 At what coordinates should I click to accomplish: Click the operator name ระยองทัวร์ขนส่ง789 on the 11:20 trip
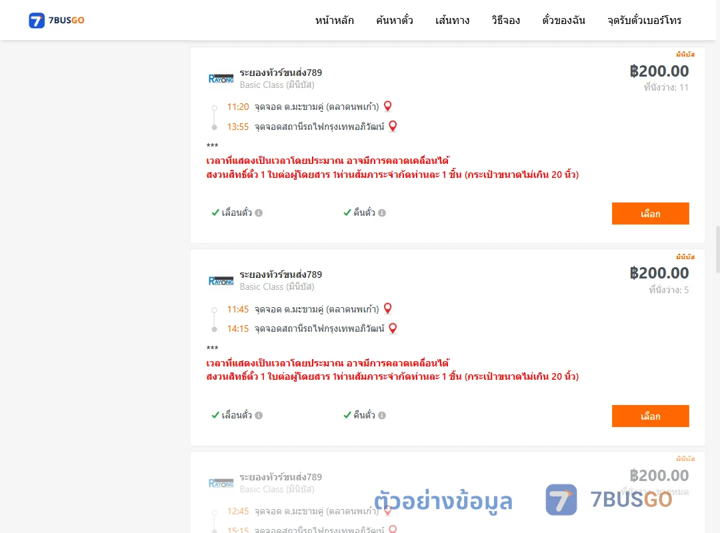click(x=281, y=73)
